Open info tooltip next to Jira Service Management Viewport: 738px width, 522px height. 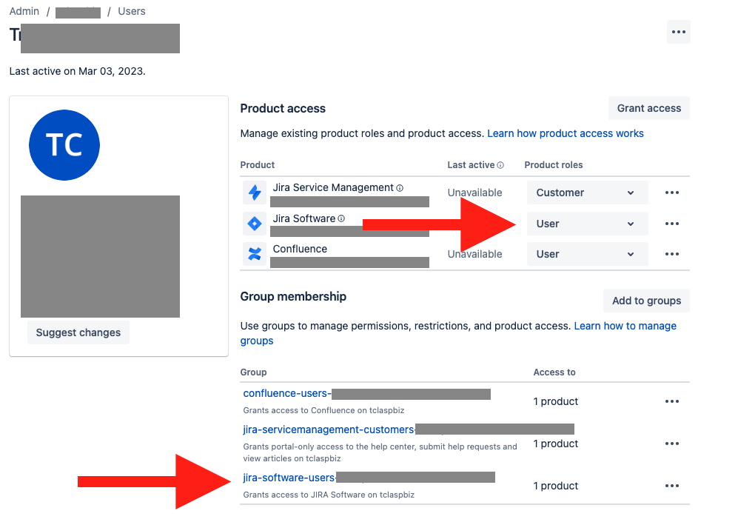[x=400, y=188]
